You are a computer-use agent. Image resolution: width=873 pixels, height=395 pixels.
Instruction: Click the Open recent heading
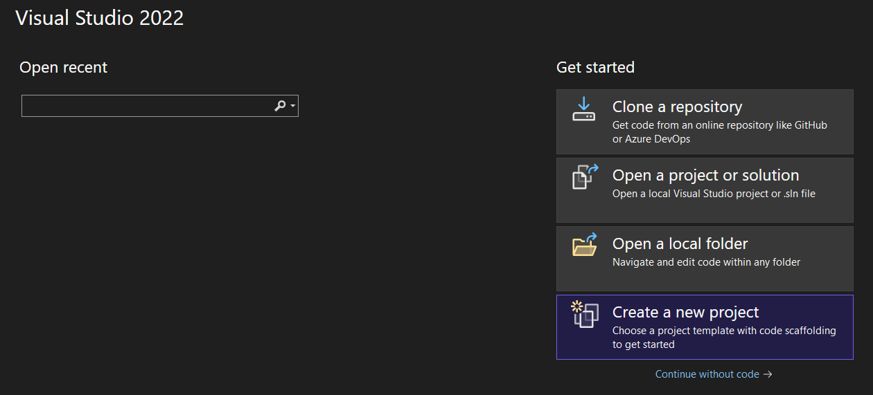pyautogui.click(x=64, y=67)
